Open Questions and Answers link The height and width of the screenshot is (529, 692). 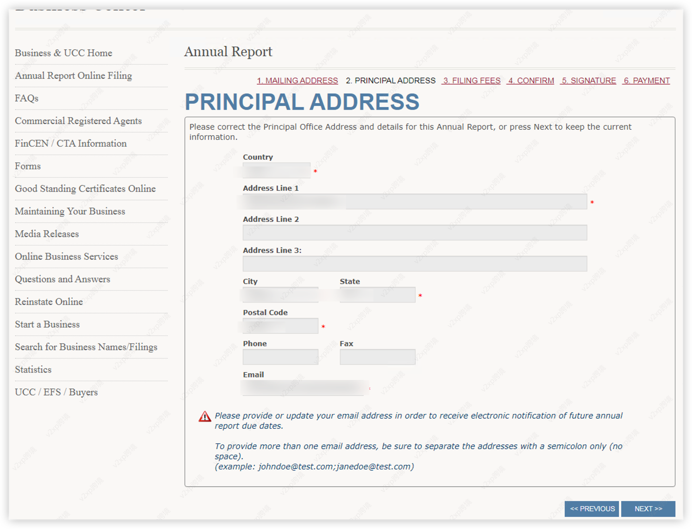(x=62, y=279)
